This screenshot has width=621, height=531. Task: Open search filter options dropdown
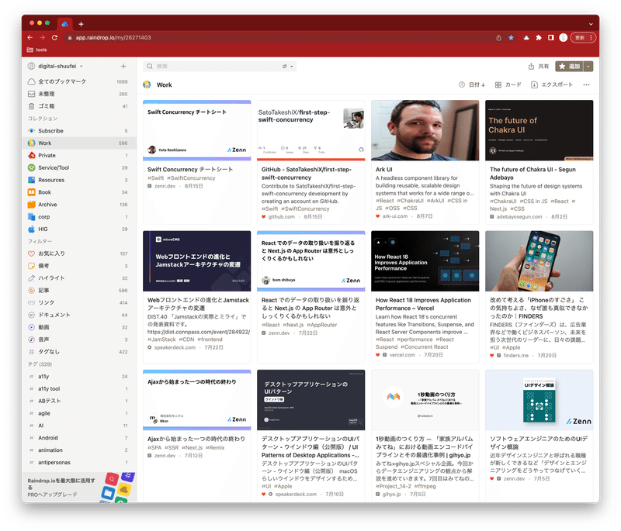pos(287,67)
